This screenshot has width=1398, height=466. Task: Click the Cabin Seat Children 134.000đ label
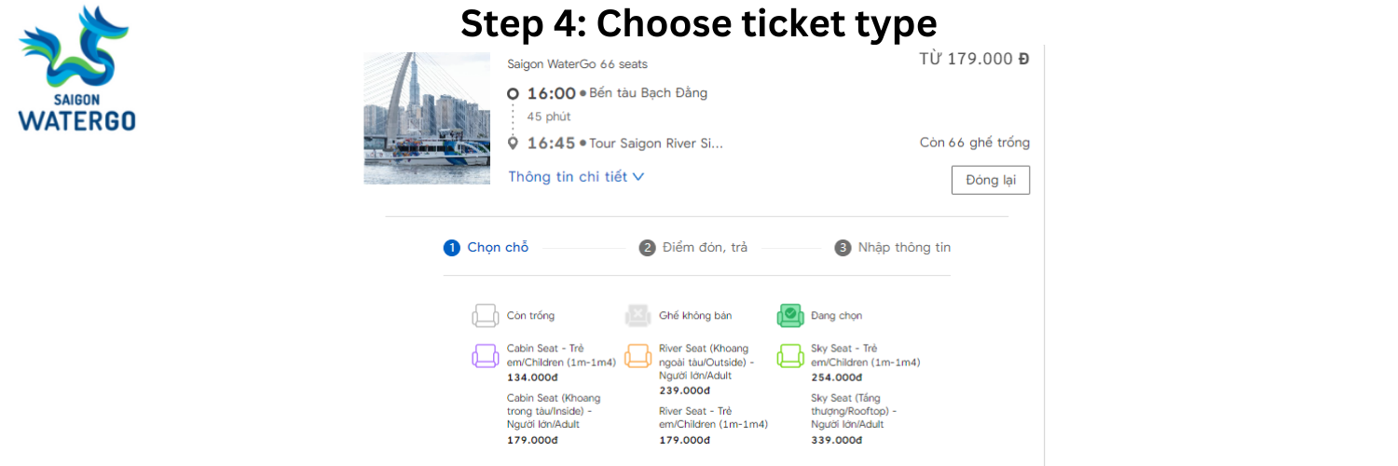(561, 362)
